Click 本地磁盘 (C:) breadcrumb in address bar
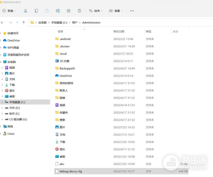This screenshot has width=213, height=177. tap(59, 23)
